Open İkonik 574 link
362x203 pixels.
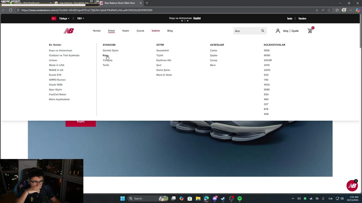pos(55,75)
